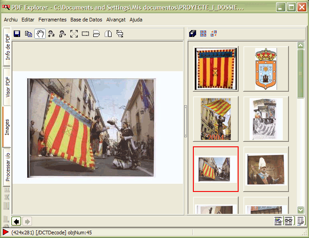The image size is (309, 238).
Task: Click the Zoom out magnifier icon
Action: click(63, 34)
